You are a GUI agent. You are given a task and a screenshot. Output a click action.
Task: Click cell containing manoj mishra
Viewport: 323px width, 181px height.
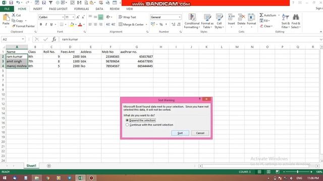(17, 66)
